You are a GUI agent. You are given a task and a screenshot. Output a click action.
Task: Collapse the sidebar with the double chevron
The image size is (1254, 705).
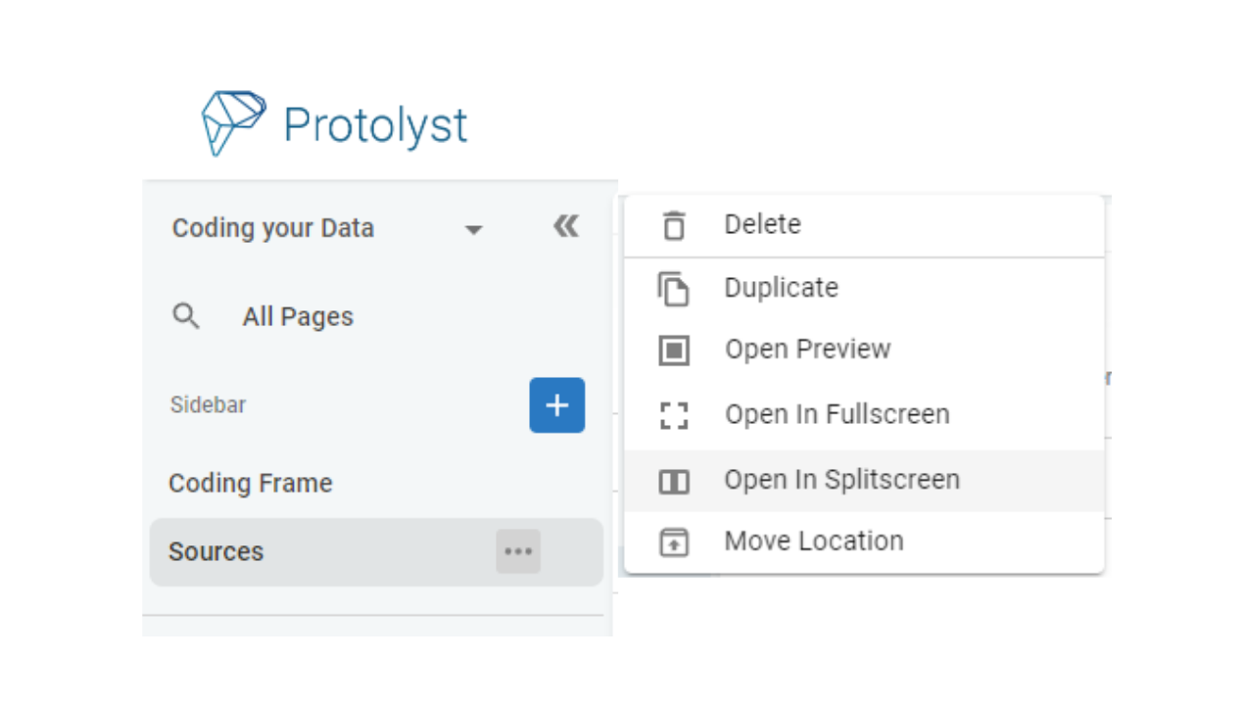pos(565,225)
